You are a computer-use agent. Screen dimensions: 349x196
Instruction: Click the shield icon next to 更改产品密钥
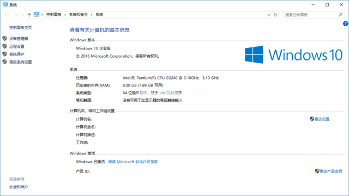tap(317, 171)
